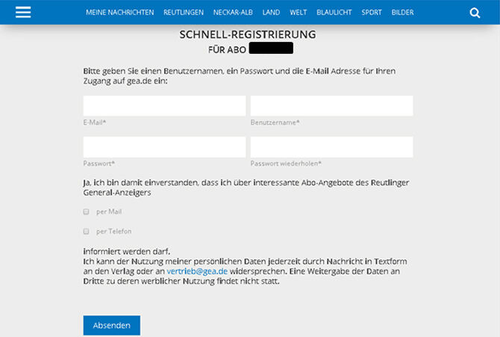Open Neckar-Alb navigation item

234,13
